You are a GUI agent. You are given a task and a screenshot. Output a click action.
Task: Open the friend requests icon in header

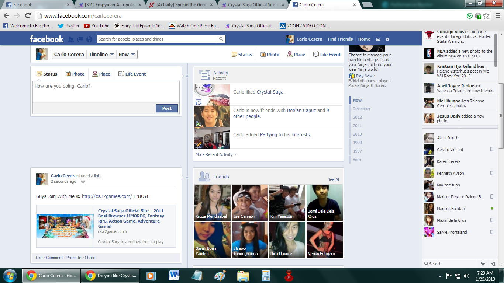pos(71,39)
